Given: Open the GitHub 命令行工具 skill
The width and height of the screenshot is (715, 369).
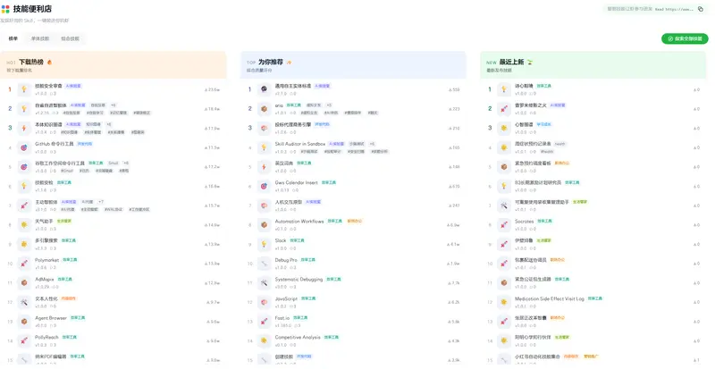Looking at the screenshot, I should click(x=114, y=147).
